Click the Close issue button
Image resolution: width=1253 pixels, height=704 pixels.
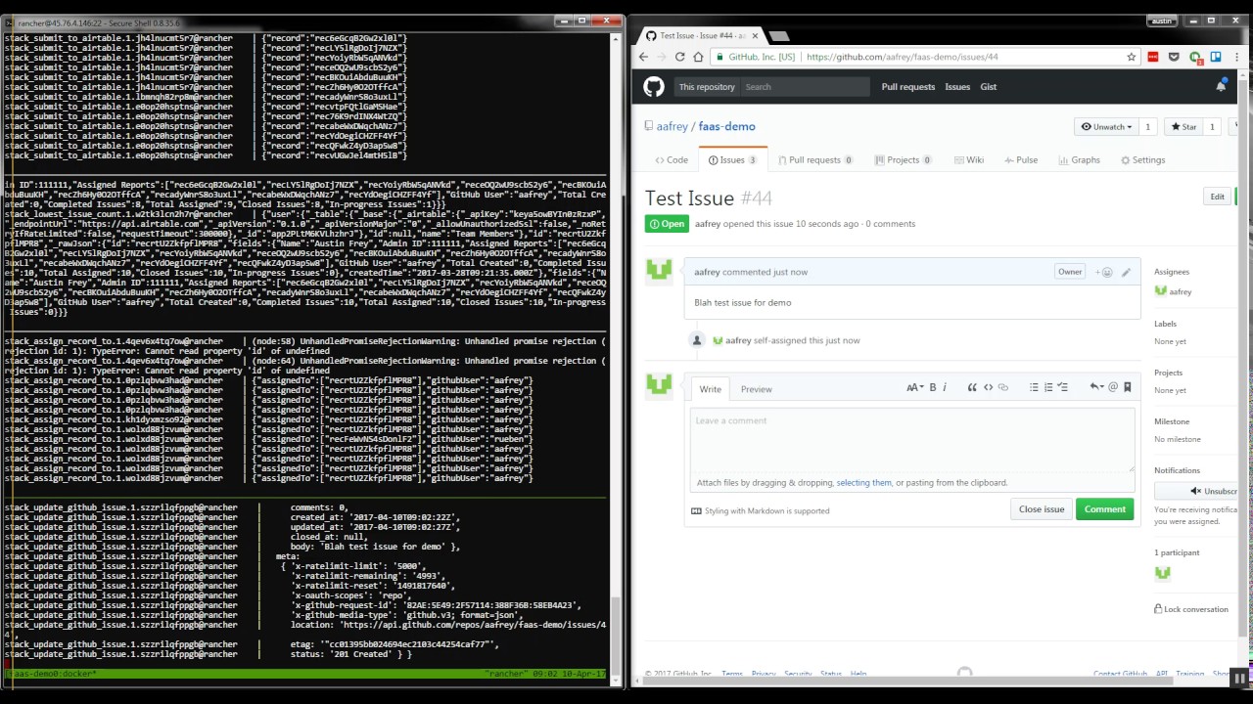1041,509
